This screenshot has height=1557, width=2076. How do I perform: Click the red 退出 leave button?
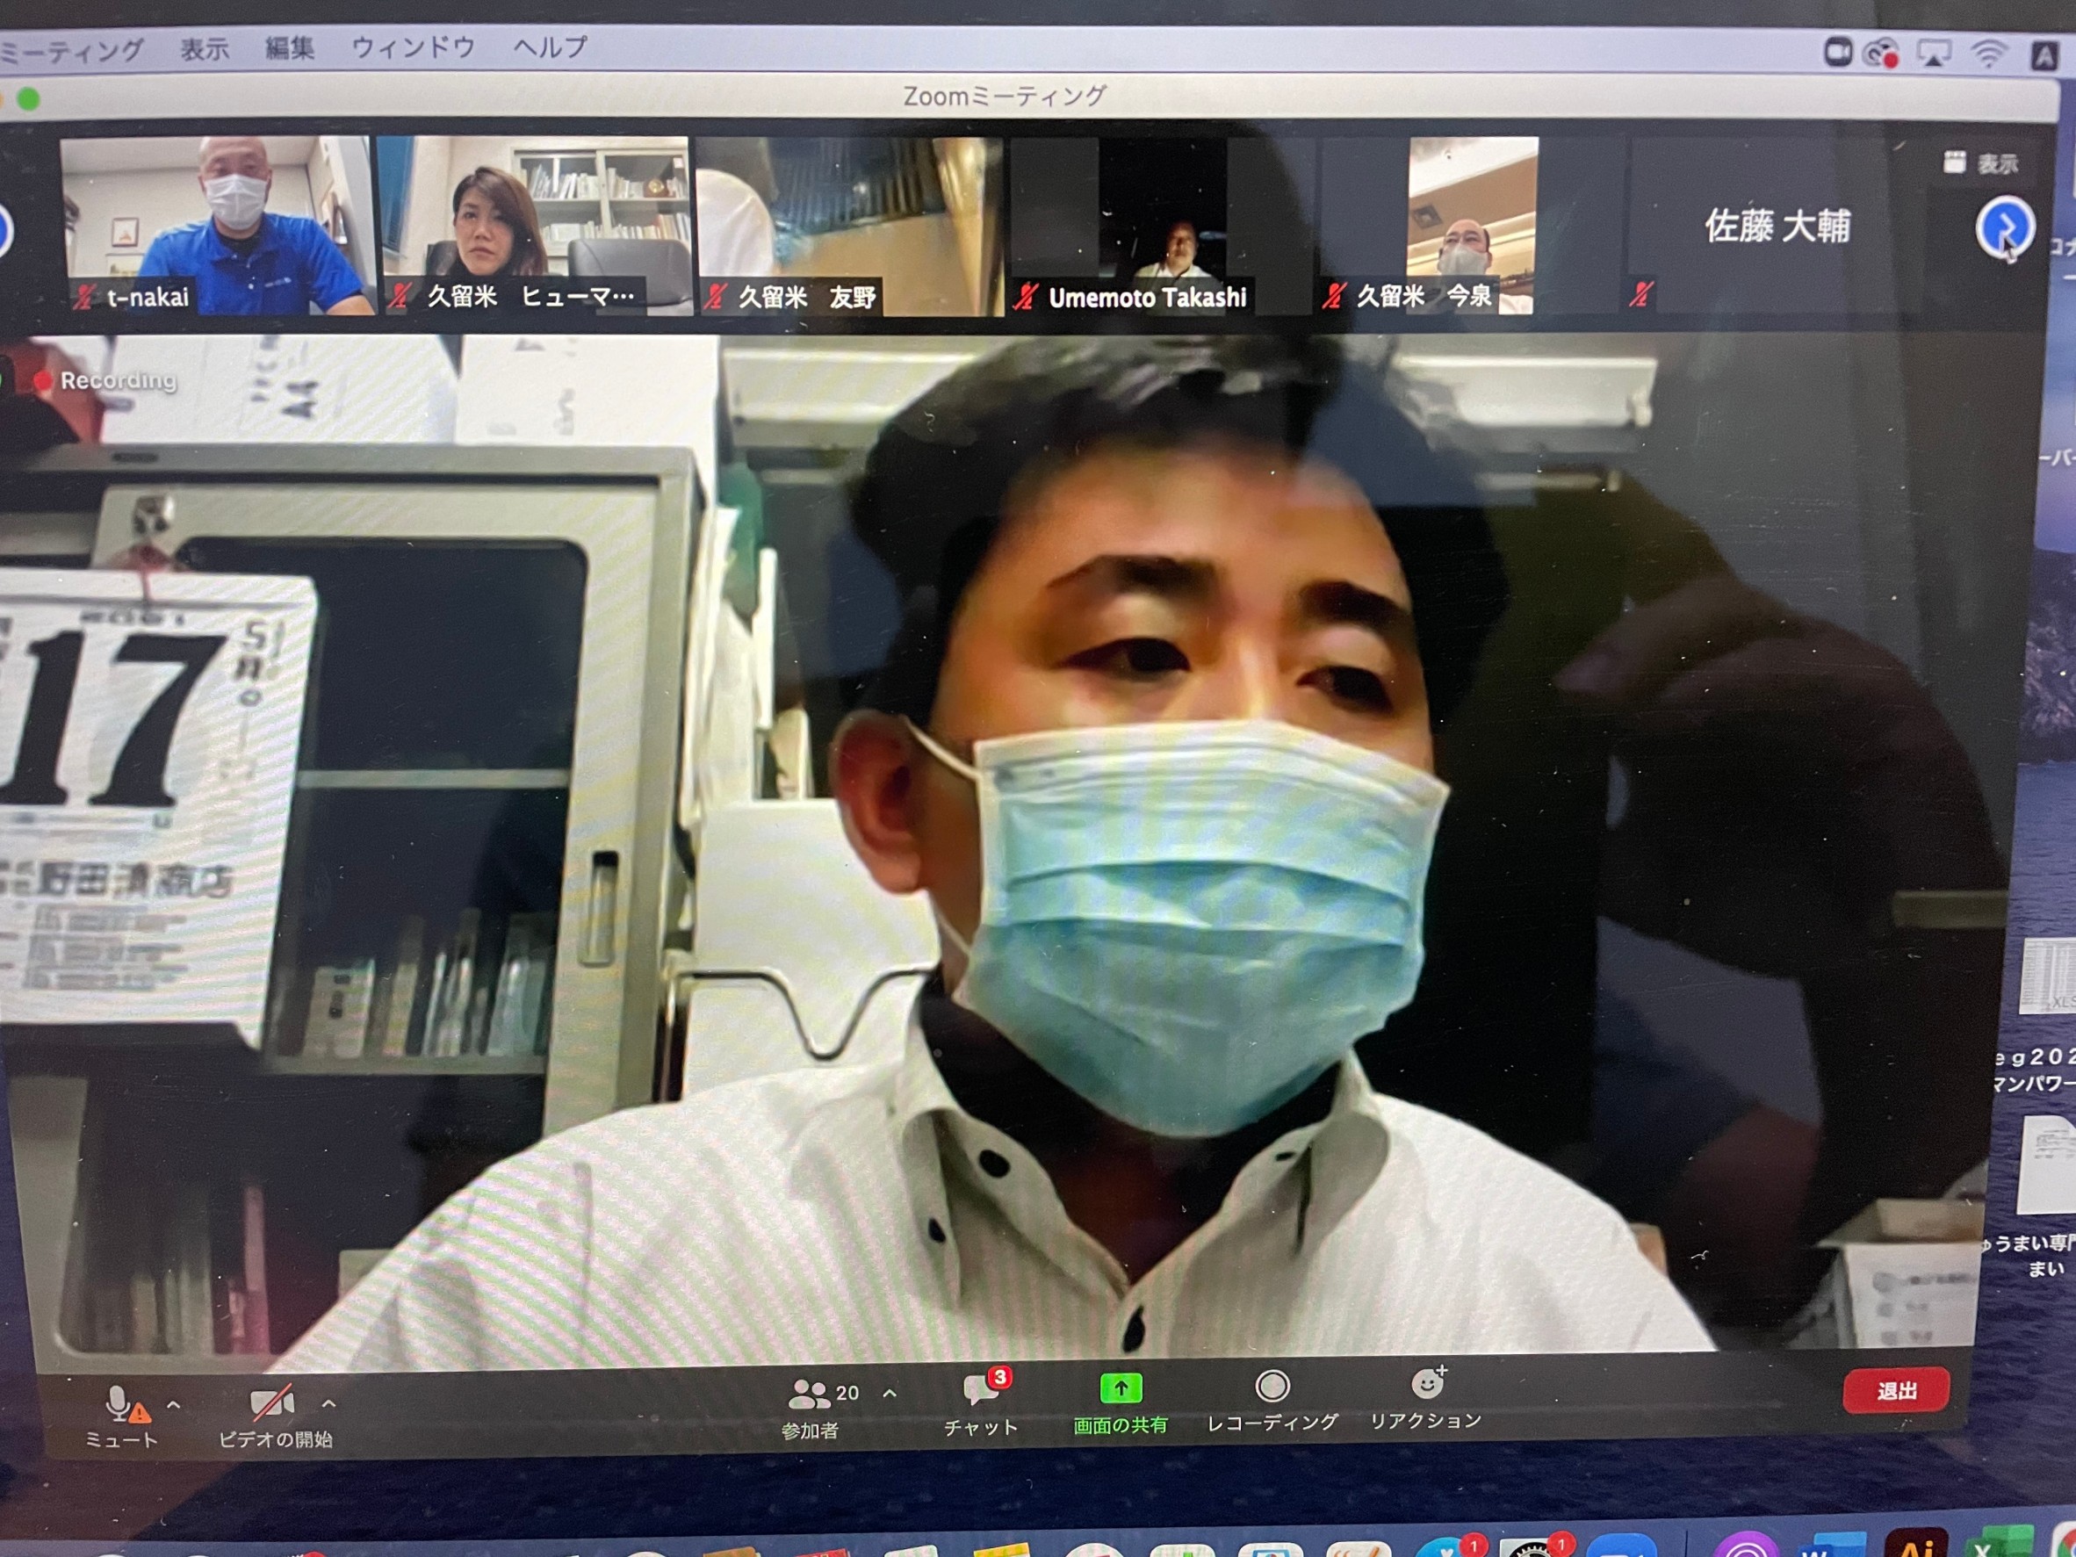1895,1390
